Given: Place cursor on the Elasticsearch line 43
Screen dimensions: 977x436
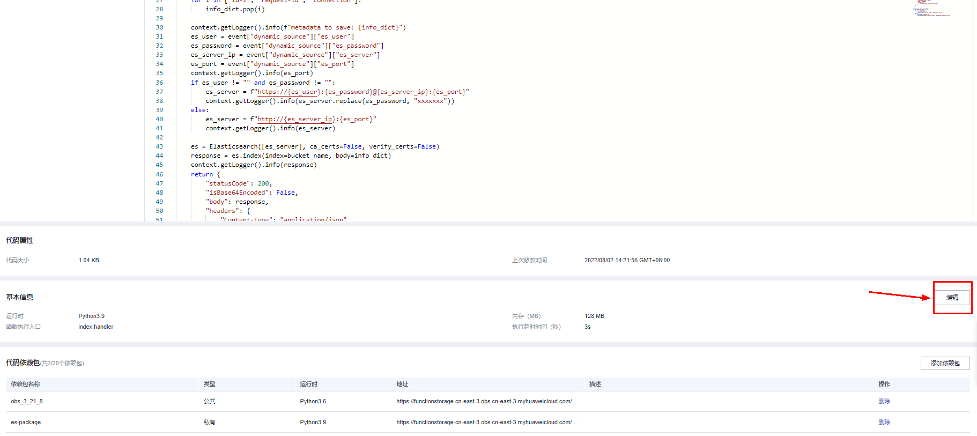Looking at the screenshot, I should tap(315, 146).
